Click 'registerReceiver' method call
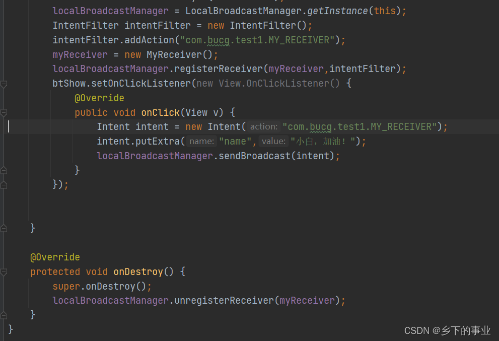The image size is (499, 341). [219, 69]
